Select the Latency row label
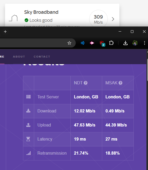Image resolution: width=148 pixels, height=170 pixels. [45, 139]
